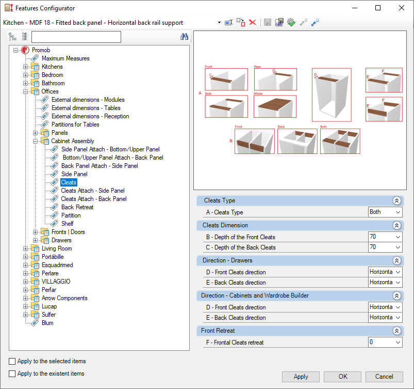Image resolution: width=414 pixels, height=389 pixels.
Task: Click the rename configuration icon
Action: pos(228,23)
